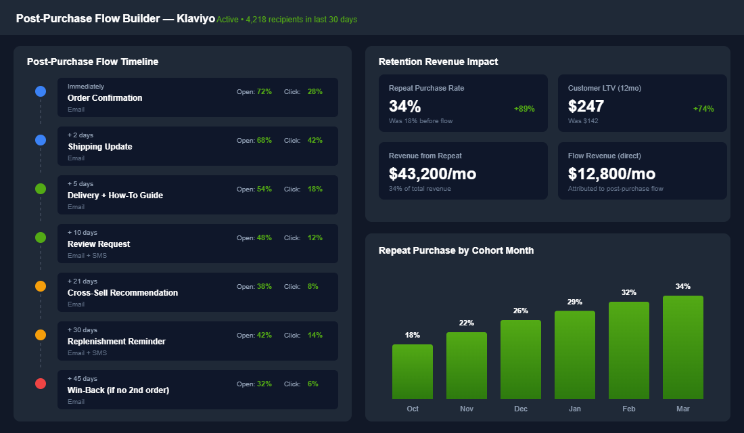Select the orange Cross-Sell Recommendation dot
The width and height of the screenshot is (744, 433).
(41, 286)
